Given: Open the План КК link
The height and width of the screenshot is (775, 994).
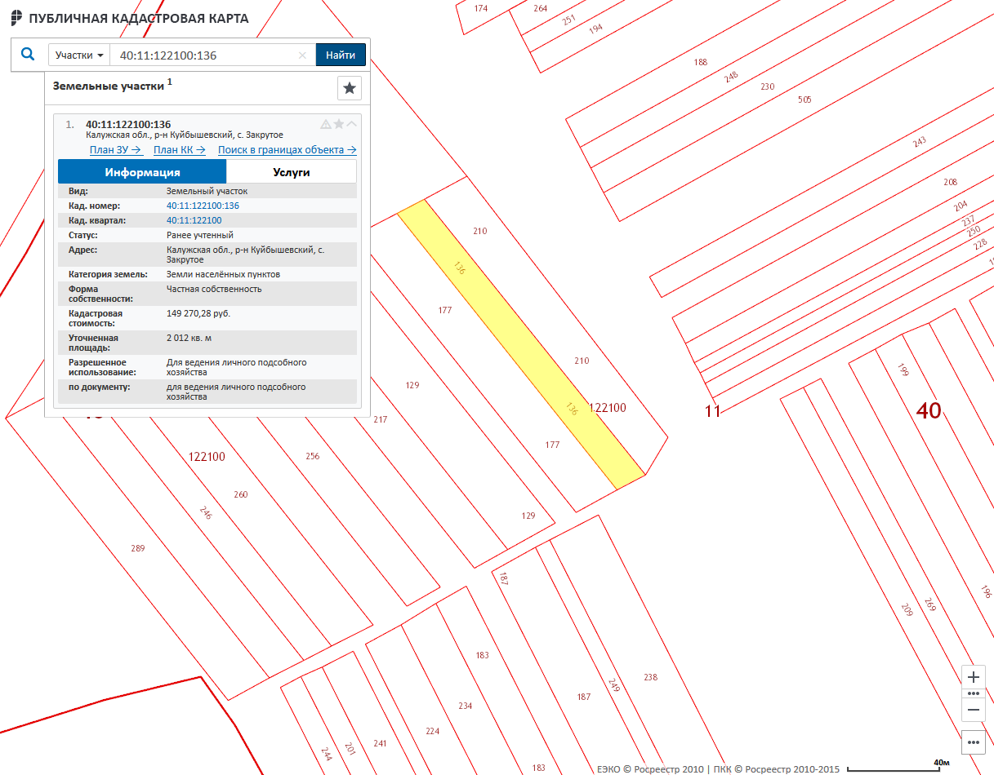Looking at the screenshot, I should pyautogui.click(x=179, y=150).
